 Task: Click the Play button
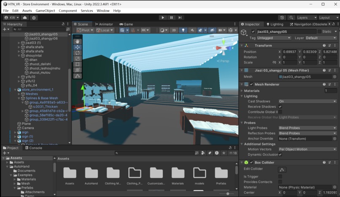(x=163, y=18)
